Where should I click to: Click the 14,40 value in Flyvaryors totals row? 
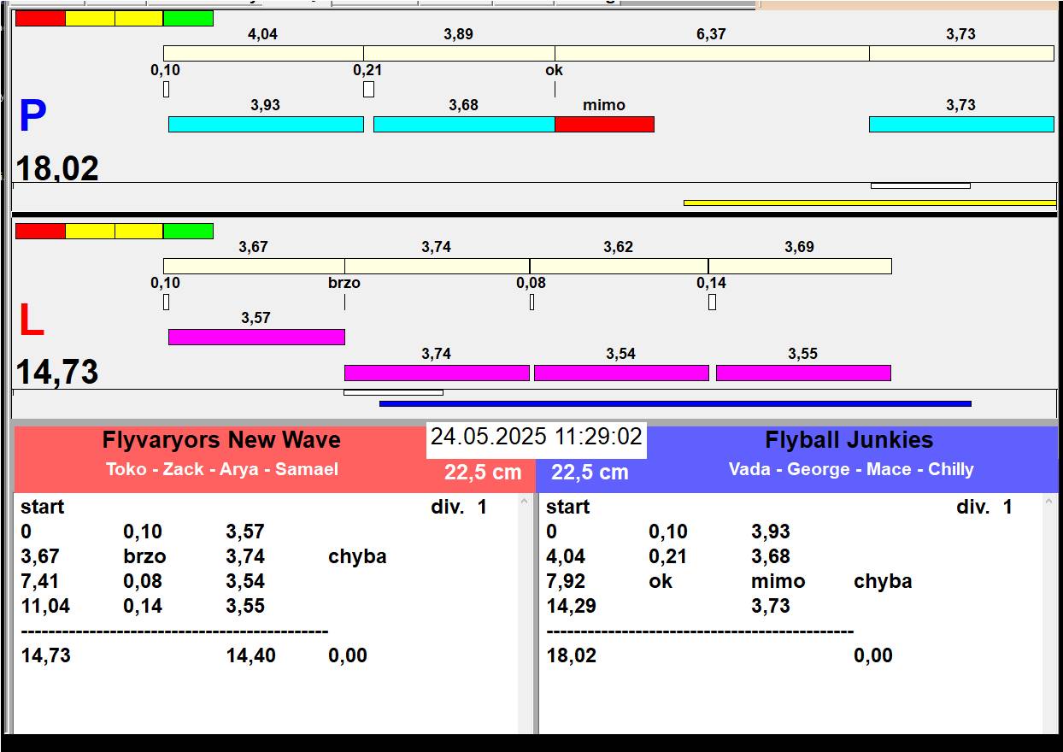[251, 655]
